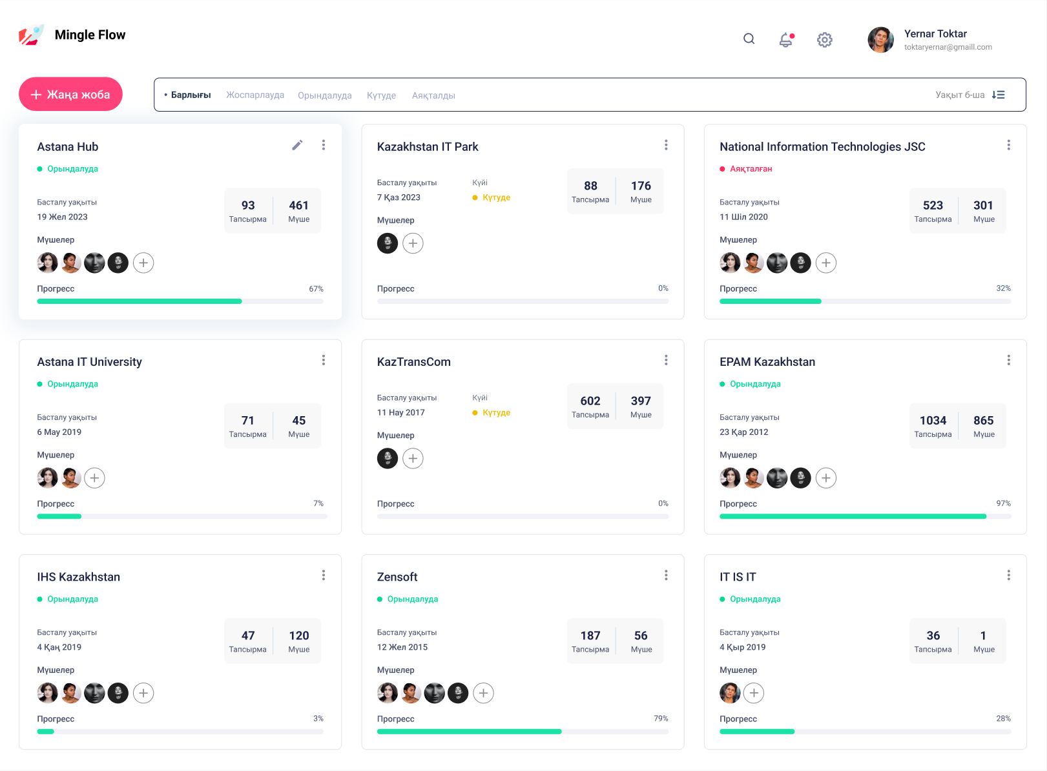The height and width of the screenshot is (771, 1047).
Task: Click the EPAM Kazakhstan progress bar
Action: click(865, 516)
